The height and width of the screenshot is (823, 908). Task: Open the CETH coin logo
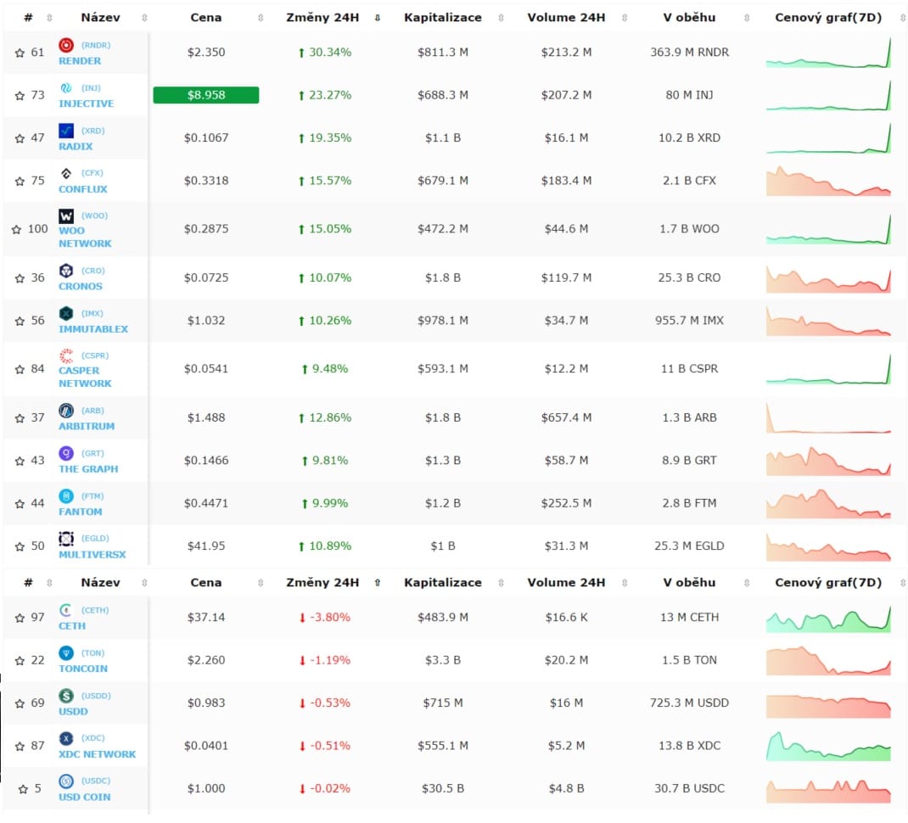(66, 610)
